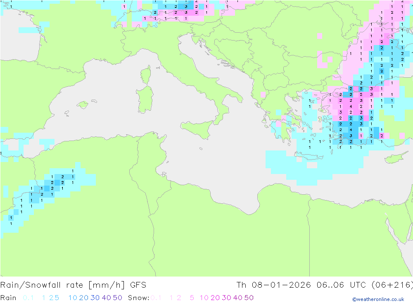The image size is (413, 303).
Task: Click the "UTC" label in the timestamp
Action: (358, 285)
